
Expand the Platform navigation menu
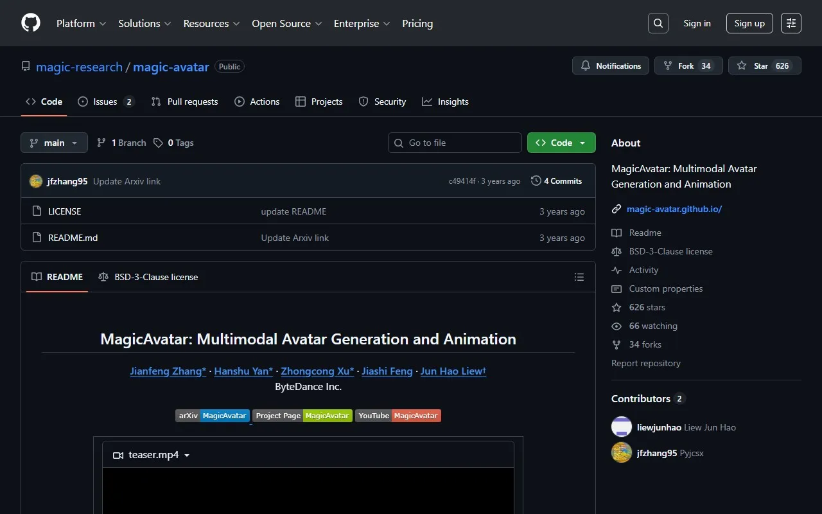(x=82, y=23)
